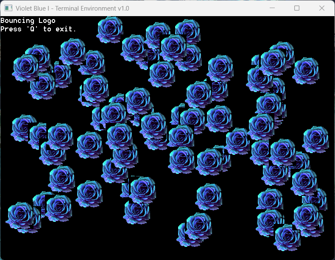Click the 'Violet Blue I - Terminal Environment v1.0' title text
The image size is (335, 260).
[x=72, y=8]
